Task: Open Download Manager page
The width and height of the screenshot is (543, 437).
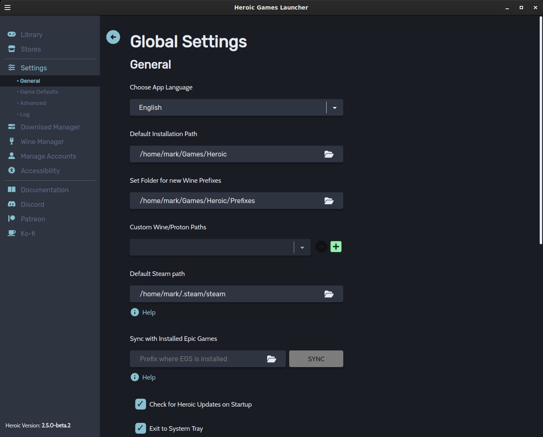Action: coord(50,127)
